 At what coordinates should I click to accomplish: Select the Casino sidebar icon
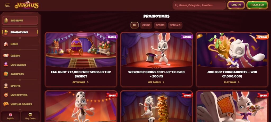click(x=6, y=56)
